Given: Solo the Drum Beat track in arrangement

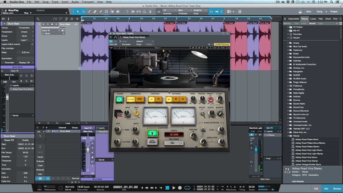Looking at the screenshot, I should pyautogui.click(x=48, y=24).
